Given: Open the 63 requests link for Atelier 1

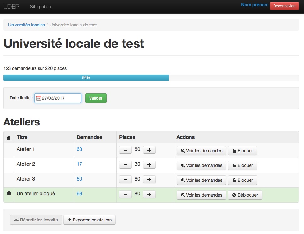Looking at the screenshot, I should tap(79, 149).
